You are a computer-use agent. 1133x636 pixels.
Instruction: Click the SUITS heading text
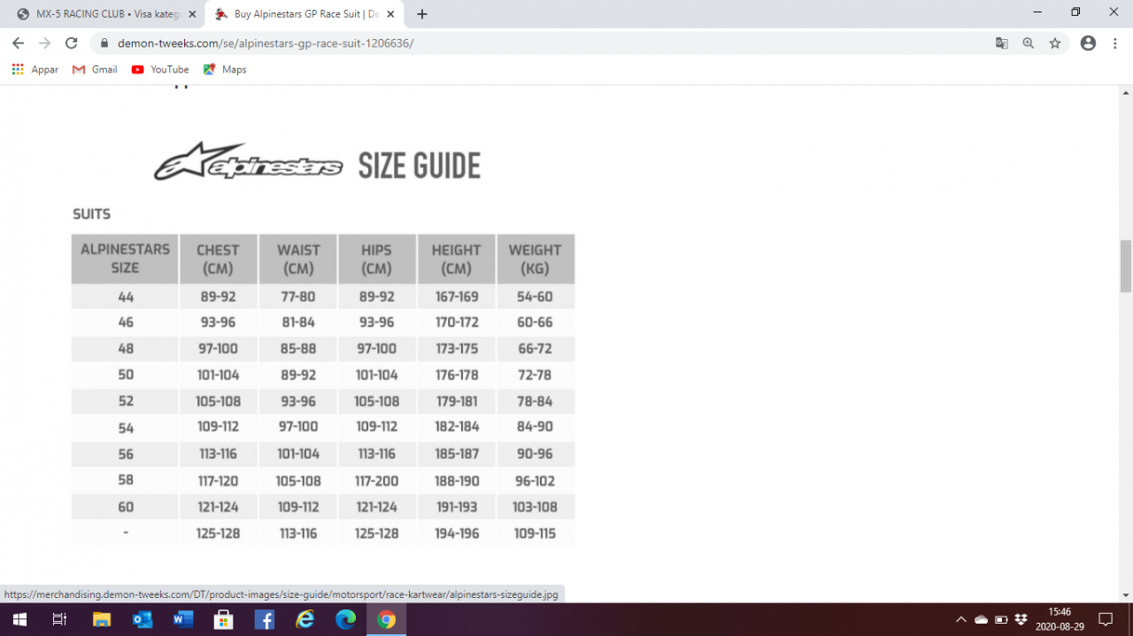point(91,214)
